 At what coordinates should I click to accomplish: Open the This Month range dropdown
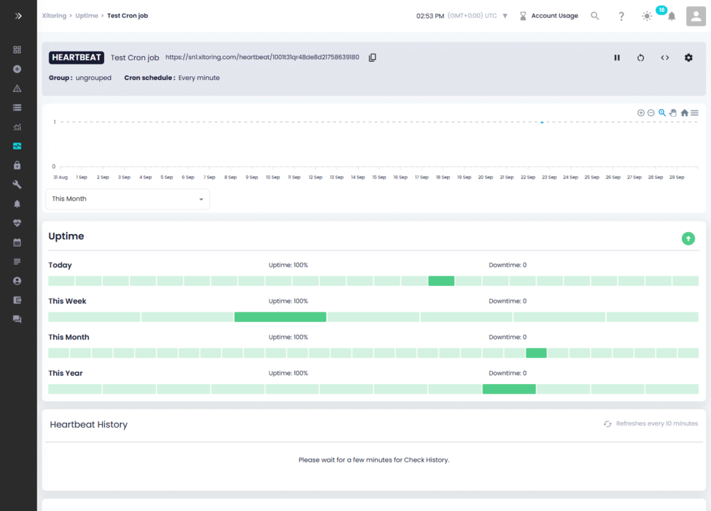(x=128, y=199)
